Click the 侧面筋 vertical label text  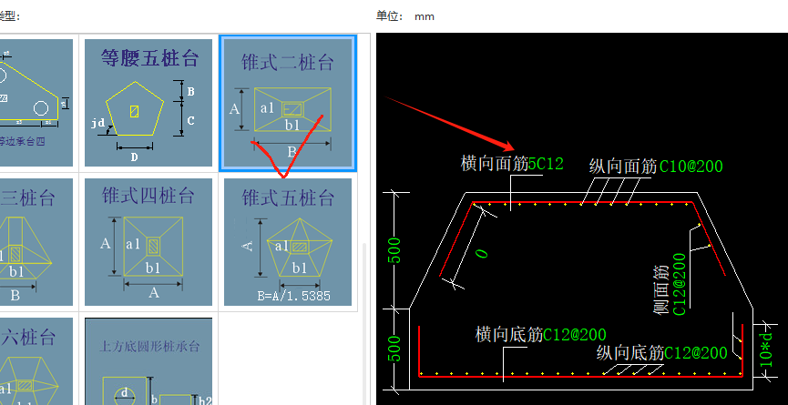coord(662,291)
